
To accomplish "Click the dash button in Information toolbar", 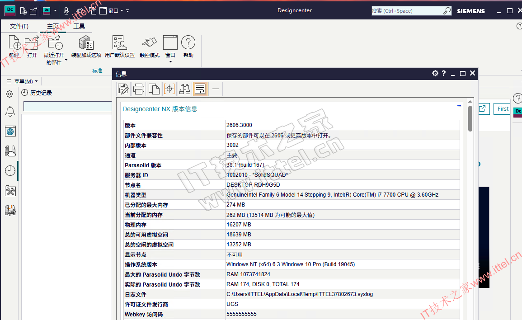I will 216,89.
